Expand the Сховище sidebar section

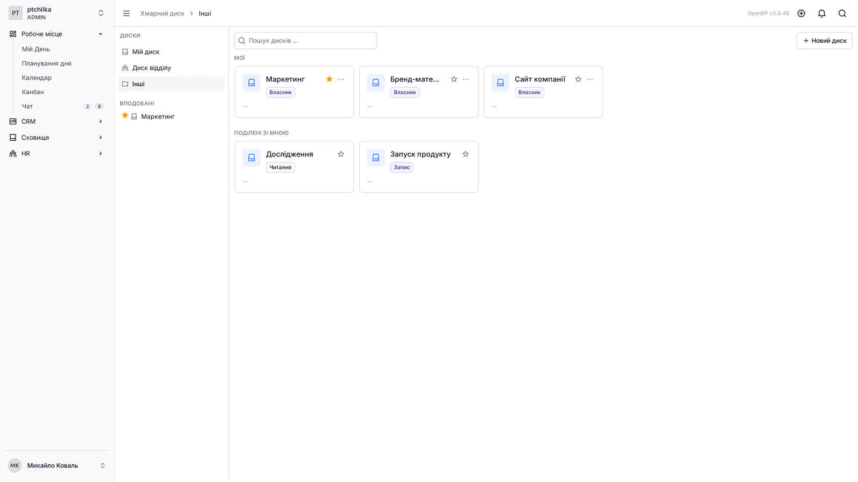[x=56, y=138]
